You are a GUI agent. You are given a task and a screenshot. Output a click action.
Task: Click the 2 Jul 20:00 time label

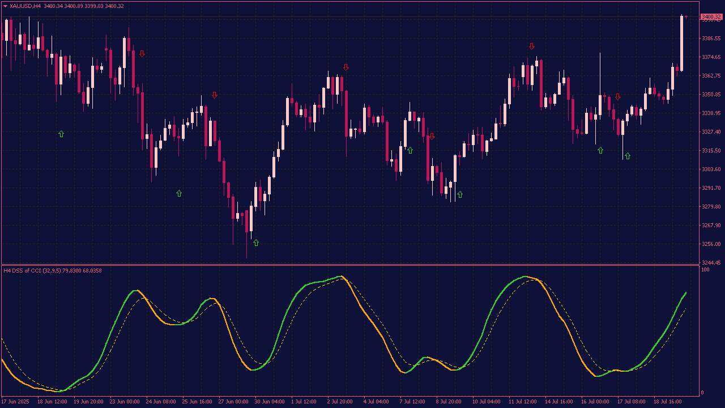click(340, 402)
